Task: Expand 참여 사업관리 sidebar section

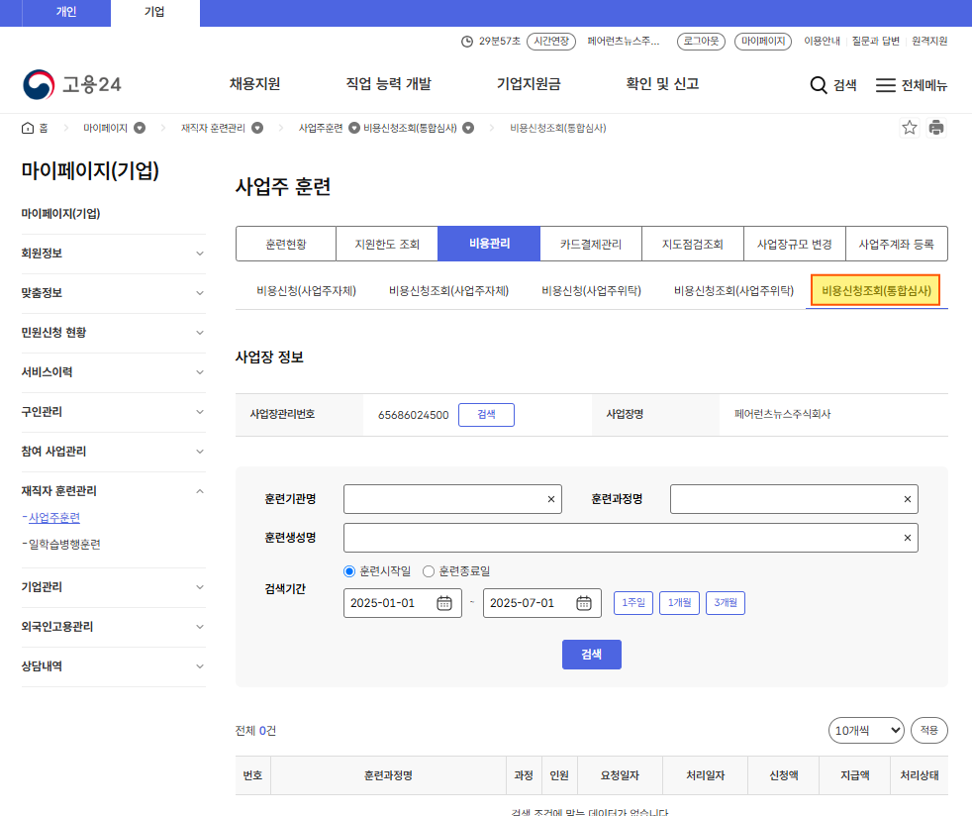Action: coord(113,452)
